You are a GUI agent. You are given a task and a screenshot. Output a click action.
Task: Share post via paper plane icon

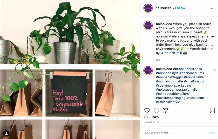166,110
